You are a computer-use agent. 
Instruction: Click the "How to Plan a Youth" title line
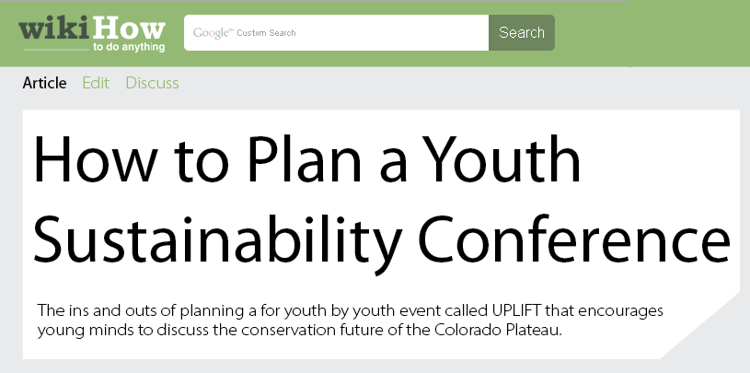(x=306, y=159)
